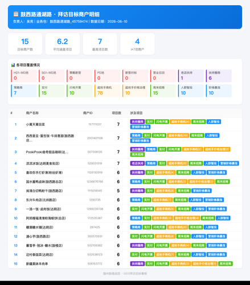The width and height of the screenshot is (250, 285).
Task: Click the 周末招商 coverage card
Action: (163, 91)
